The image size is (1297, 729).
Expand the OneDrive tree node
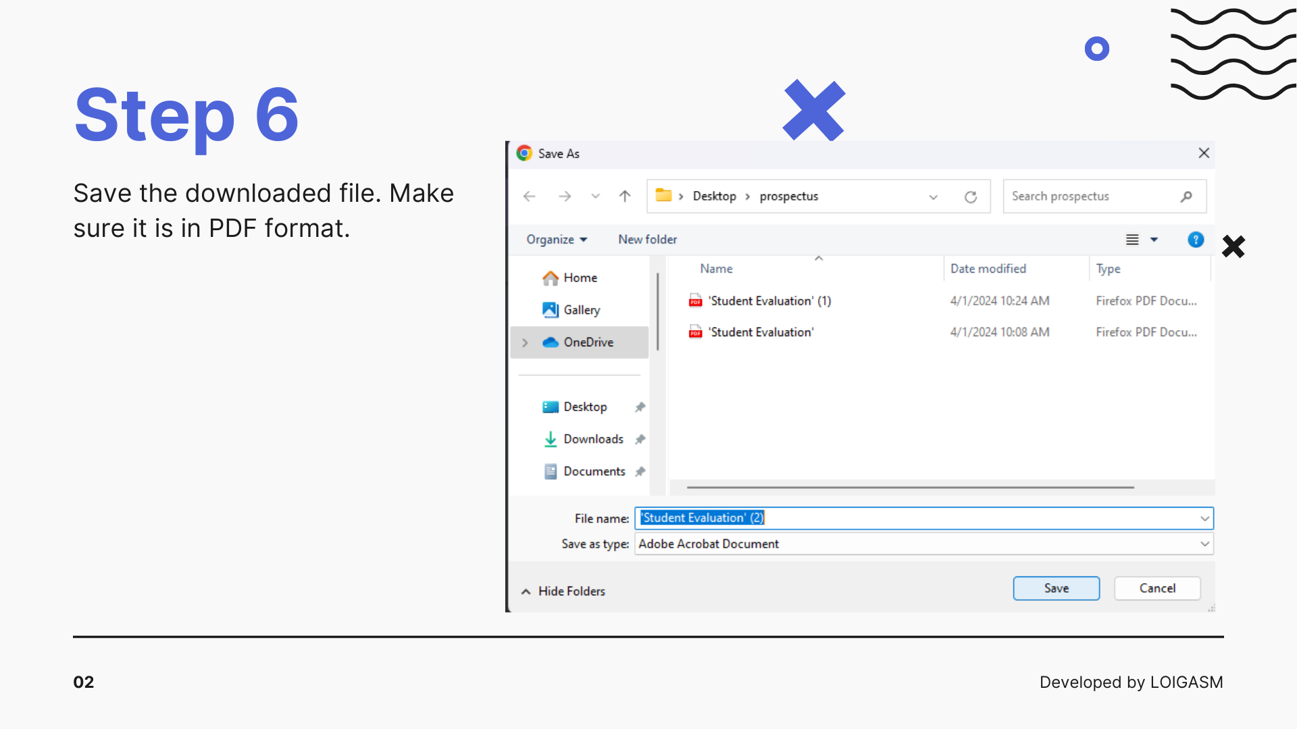tap(526, 343)
